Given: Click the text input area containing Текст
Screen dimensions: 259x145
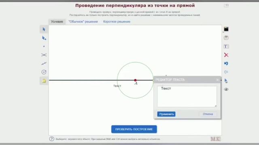Looking at the screenshot, I should pos(187,97).
